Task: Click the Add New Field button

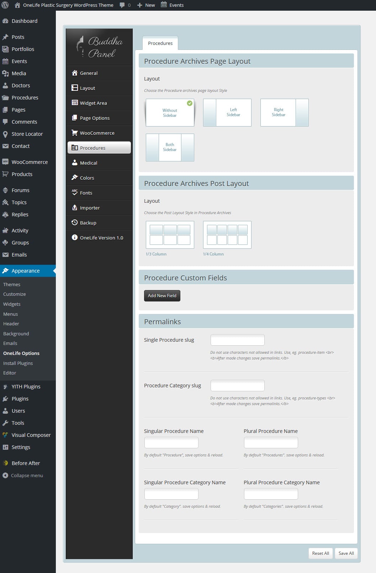Action: 162,296
